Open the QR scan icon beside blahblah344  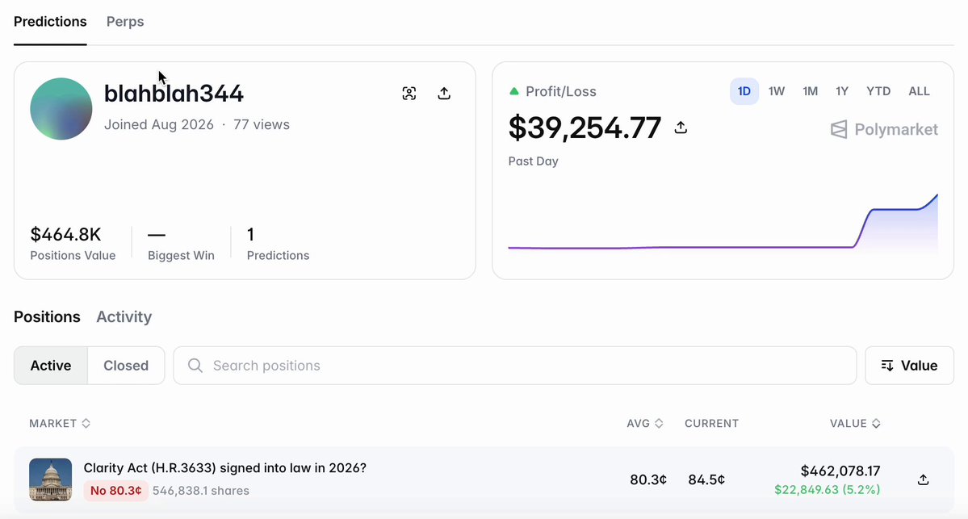pyautogui.click(x=409, y=93)
